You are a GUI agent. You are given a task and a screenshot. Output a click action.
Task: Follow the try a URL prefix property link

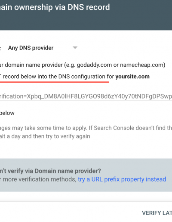(122, 179)
